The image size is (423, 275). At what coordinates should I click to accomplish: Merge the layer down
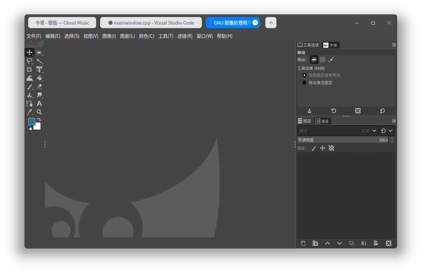point(364,243)
